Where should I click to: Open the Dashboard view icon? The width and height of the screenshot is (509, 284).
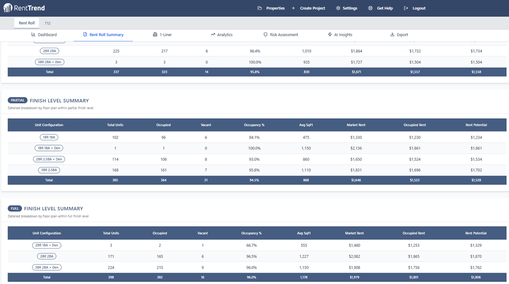(x=34, y=34)
